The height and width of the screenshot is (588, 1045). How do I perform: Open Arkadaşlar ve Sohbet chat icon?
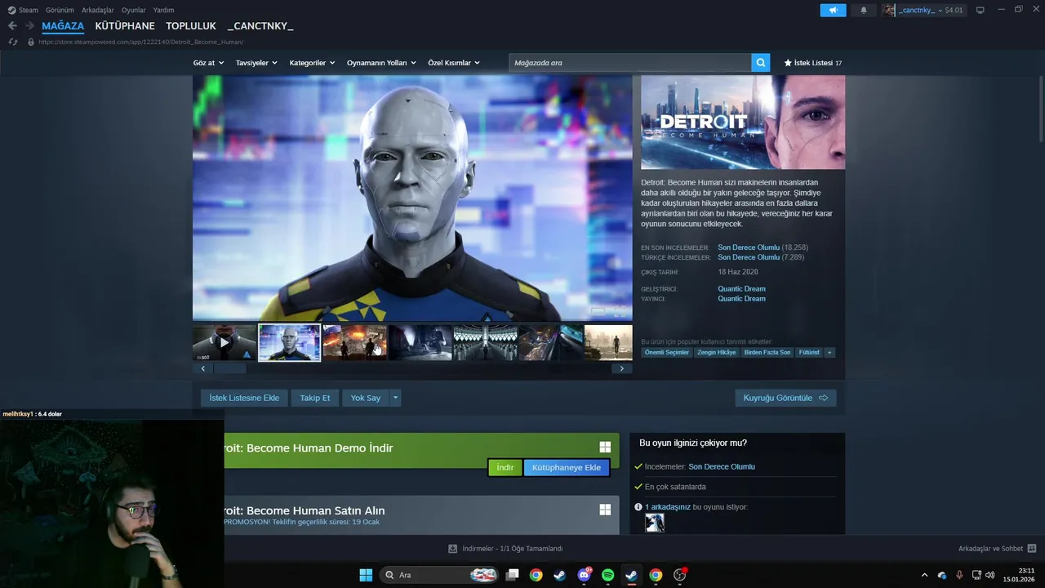coord(1032,549)
